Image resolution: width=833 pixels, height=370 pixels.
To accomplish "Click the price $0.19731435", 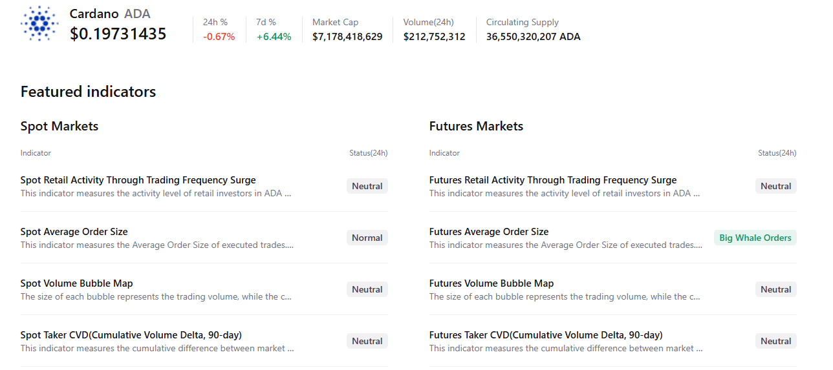I will [118, 34].
